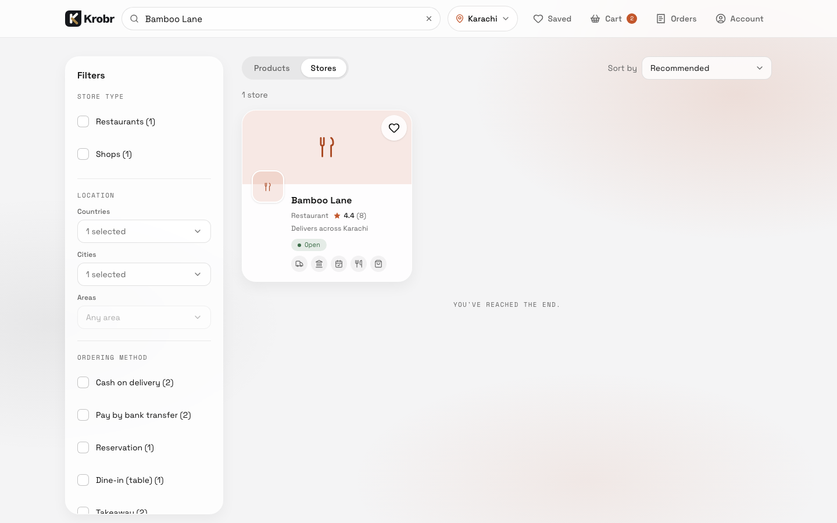Open the Account page

pos(739,19)
